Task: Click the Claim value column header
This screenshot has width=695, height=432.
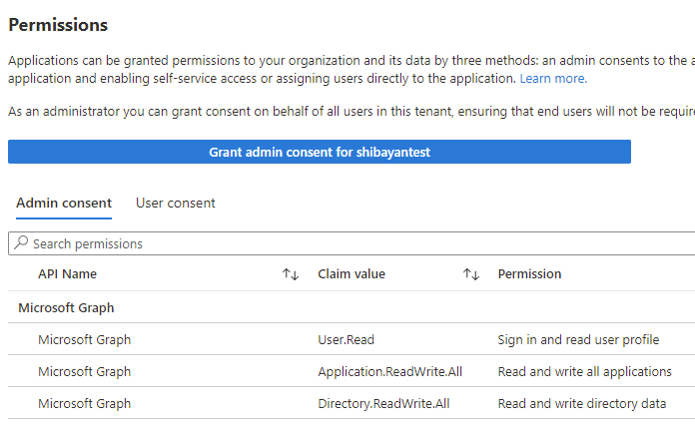Action: point(351,274)
